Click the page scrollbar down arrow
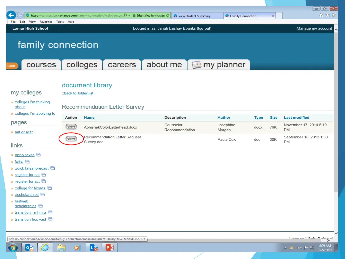The width and height of the screenshot is (345, 259). click(336, 233)
